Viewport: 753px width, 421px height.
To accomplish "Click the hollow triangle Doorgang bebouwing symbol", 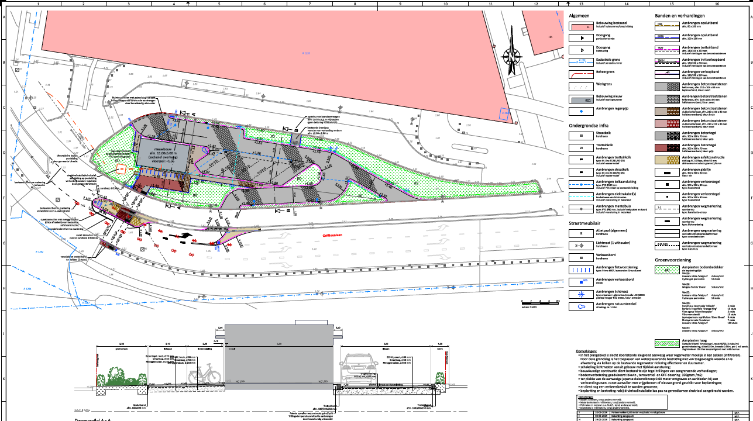I will point(582,50).
